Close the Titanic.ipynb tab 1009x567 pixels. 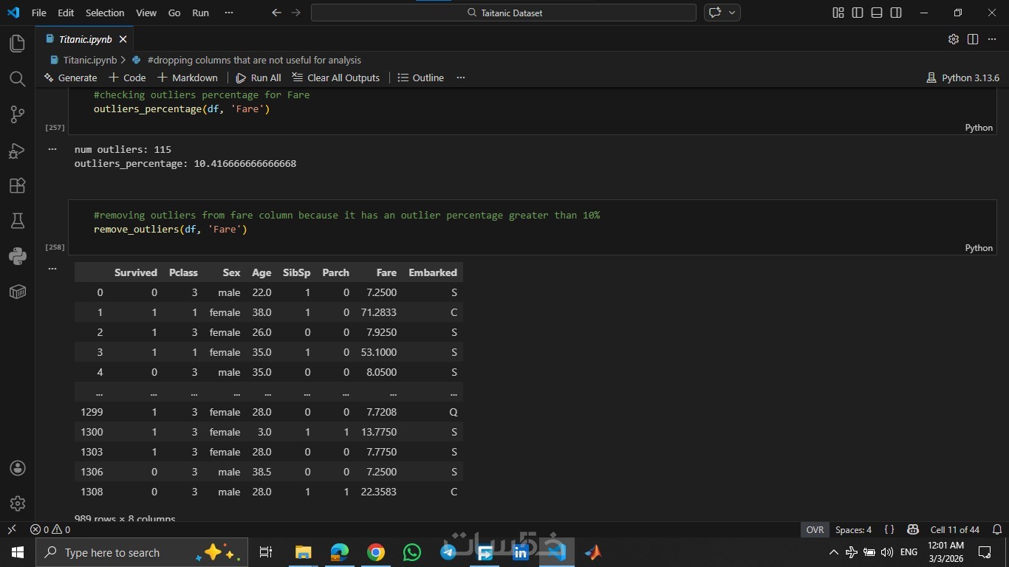point(123,39)
